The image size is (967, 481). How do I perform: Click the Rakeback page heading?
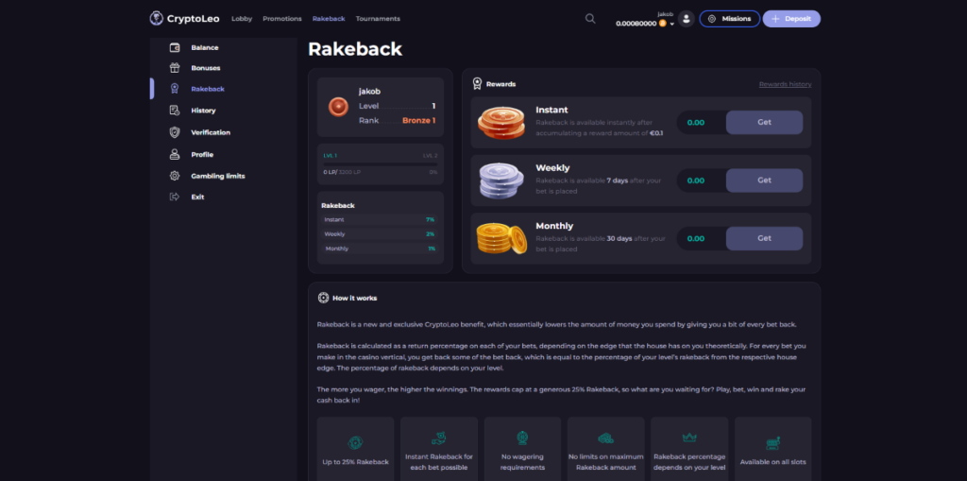(x=355, y=49)
